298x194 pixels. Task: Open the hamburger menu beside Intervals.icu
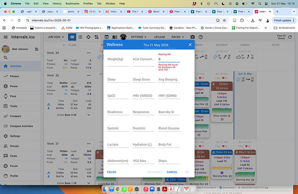[6, 37]
